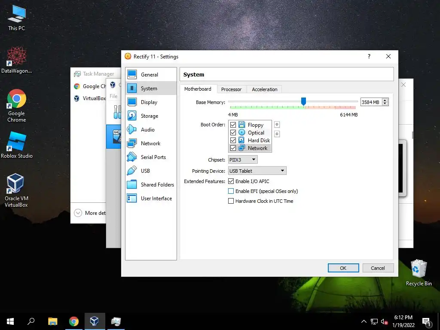Switch to the Motherboard tab
The height and width of the screenshot is (330, 440).
198,89
